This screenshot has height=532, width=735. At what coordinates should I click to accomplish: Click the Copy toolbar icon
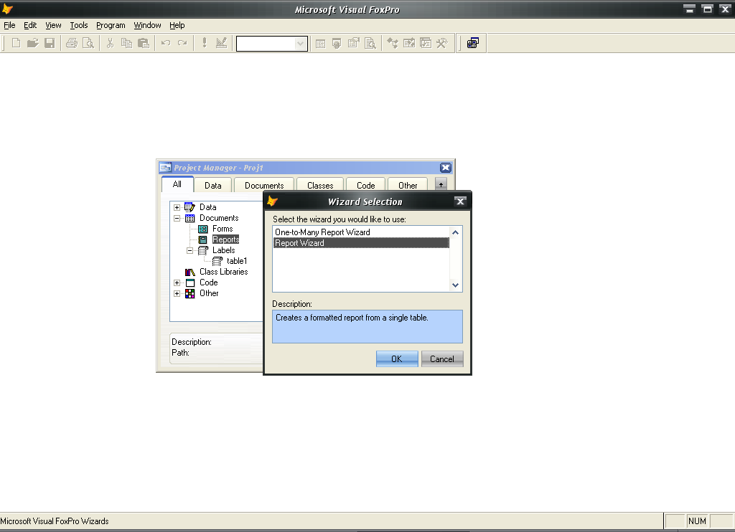126,44
